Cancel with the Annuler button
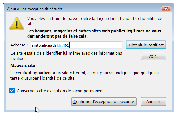The width and height of the screenshot is (177, 115). (x=153, y=102)
